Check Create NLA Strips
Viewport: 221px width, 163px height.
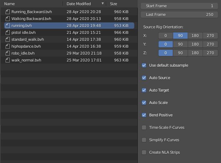pyautogui.click(x=144, y=152)
